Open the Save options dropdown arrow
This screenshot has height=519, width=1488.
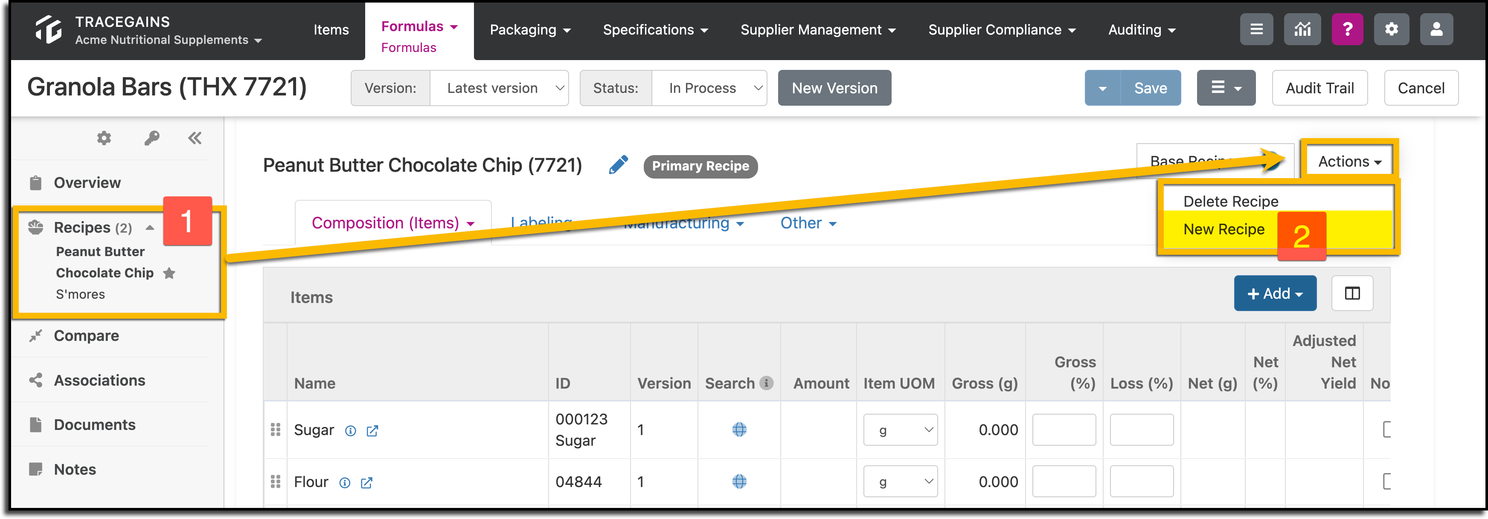1103,88
